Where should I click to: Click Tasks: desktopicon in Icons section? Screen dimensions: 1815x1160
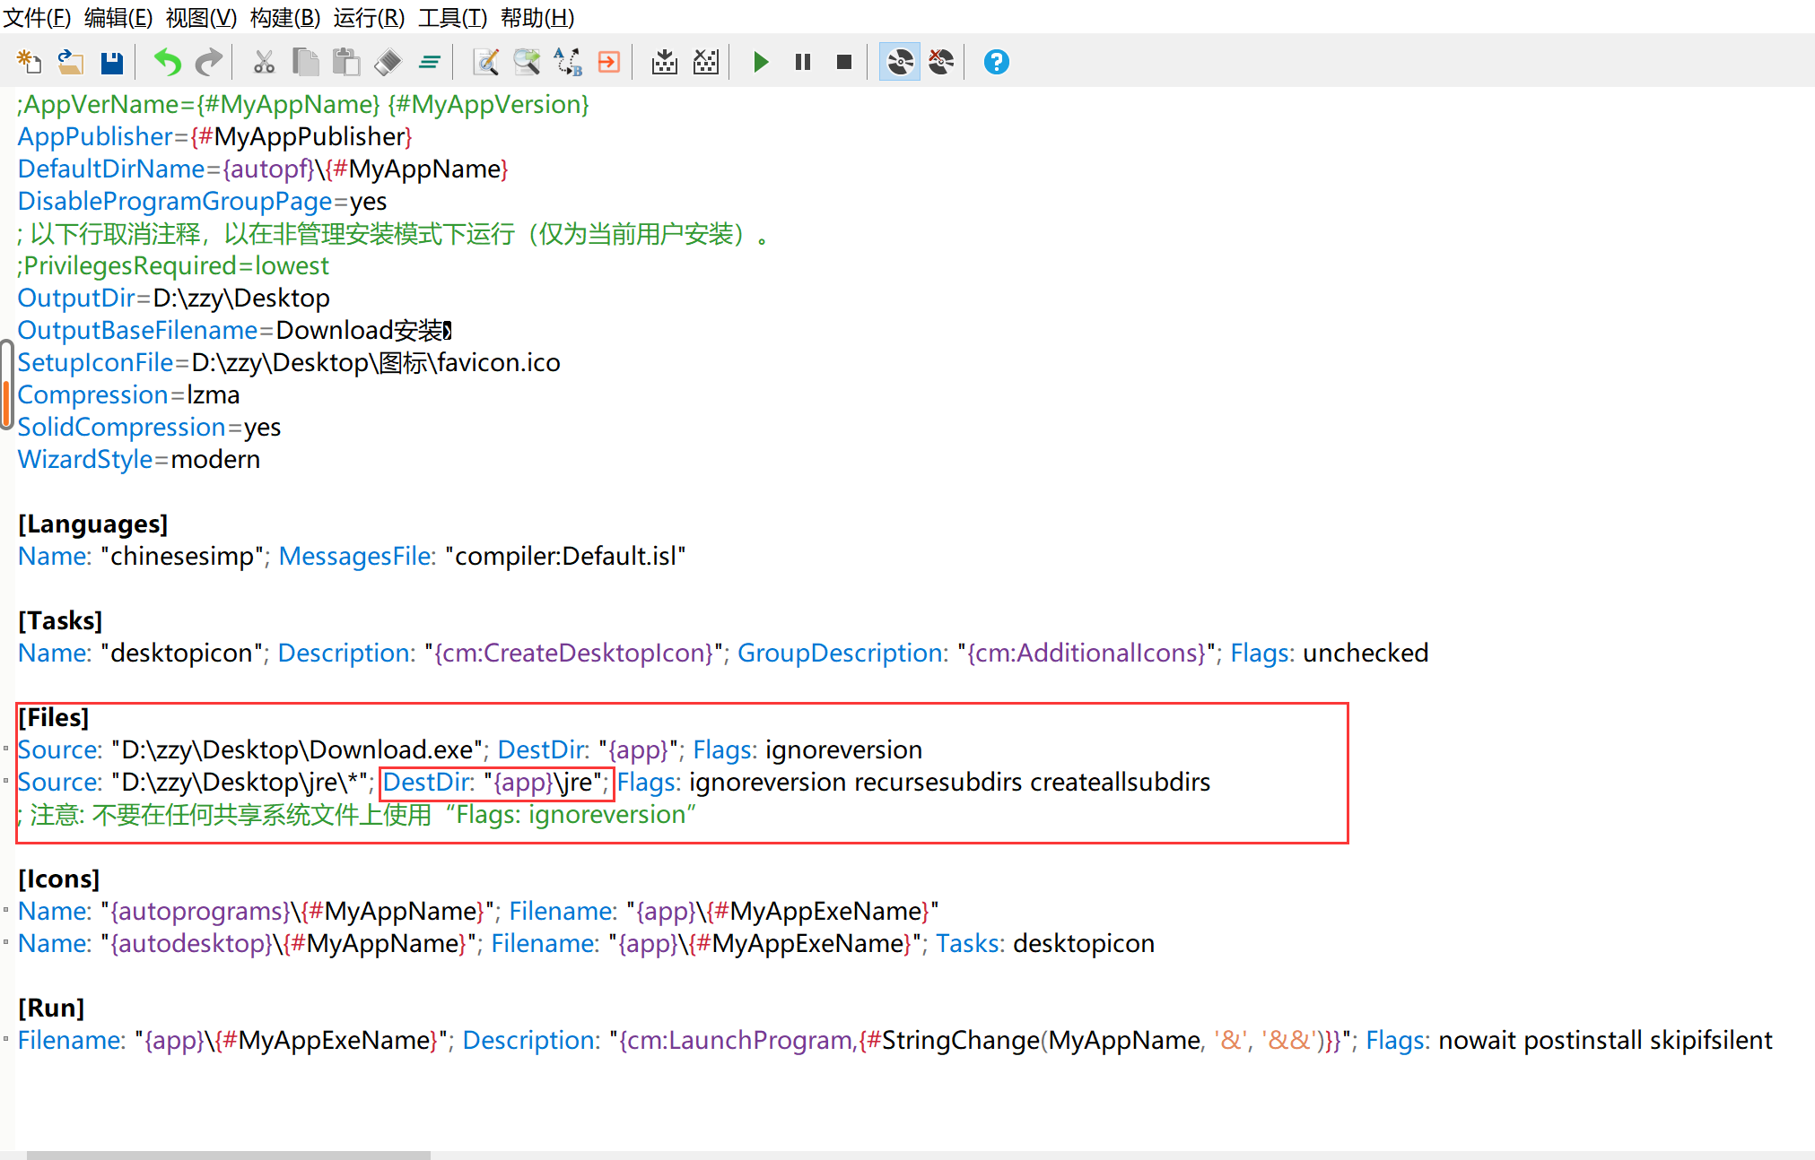(x=1045, y=943)
